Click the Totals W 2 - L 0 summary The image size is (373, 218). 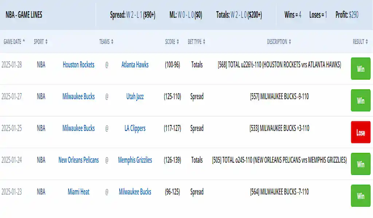pyautogui.click(x=239, y=15)
